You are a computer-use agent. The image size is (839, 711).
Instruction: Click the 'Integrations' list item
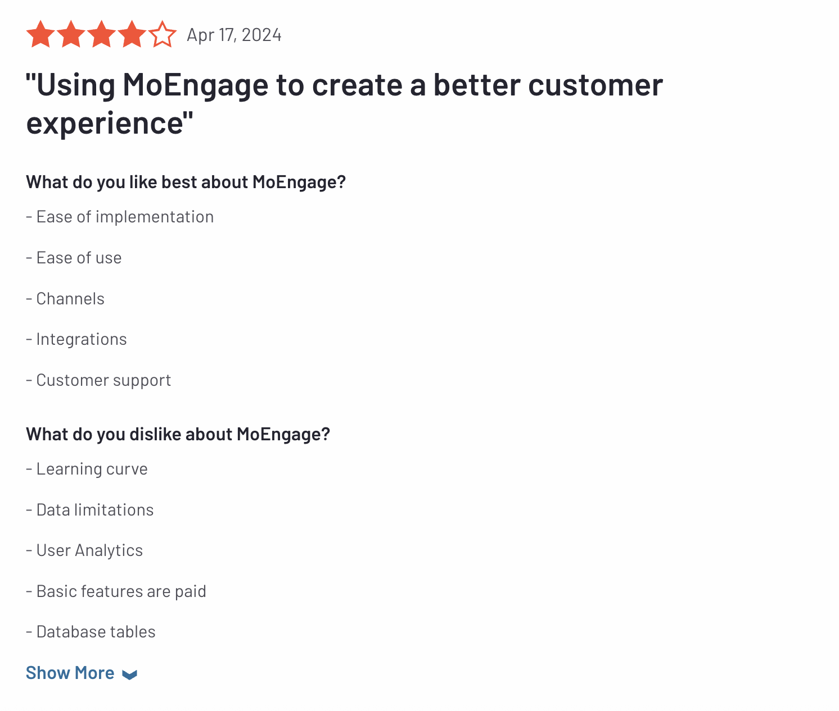76,339
